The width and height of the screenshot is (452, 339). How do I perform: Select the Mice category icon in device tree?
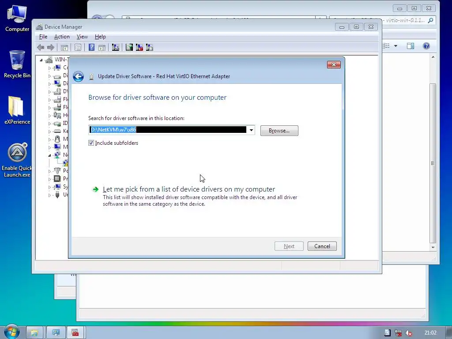[57, 139]
